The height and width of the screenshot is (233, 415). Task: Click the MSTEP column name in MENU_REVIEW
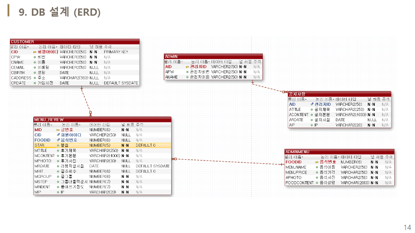[x=41, y=182]
